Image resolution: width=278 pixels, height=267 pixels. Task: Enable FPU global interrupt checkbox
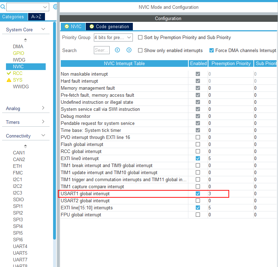[198, 215]
